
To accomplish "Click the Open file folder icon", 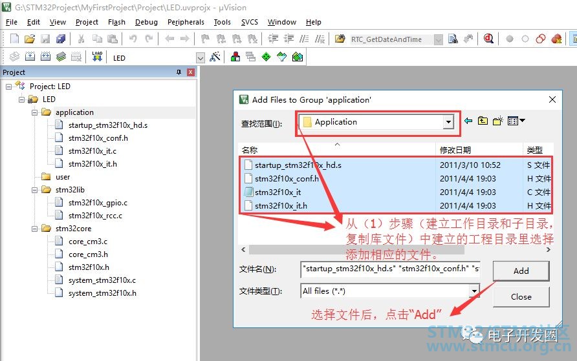I will click(x=30, y=39).
